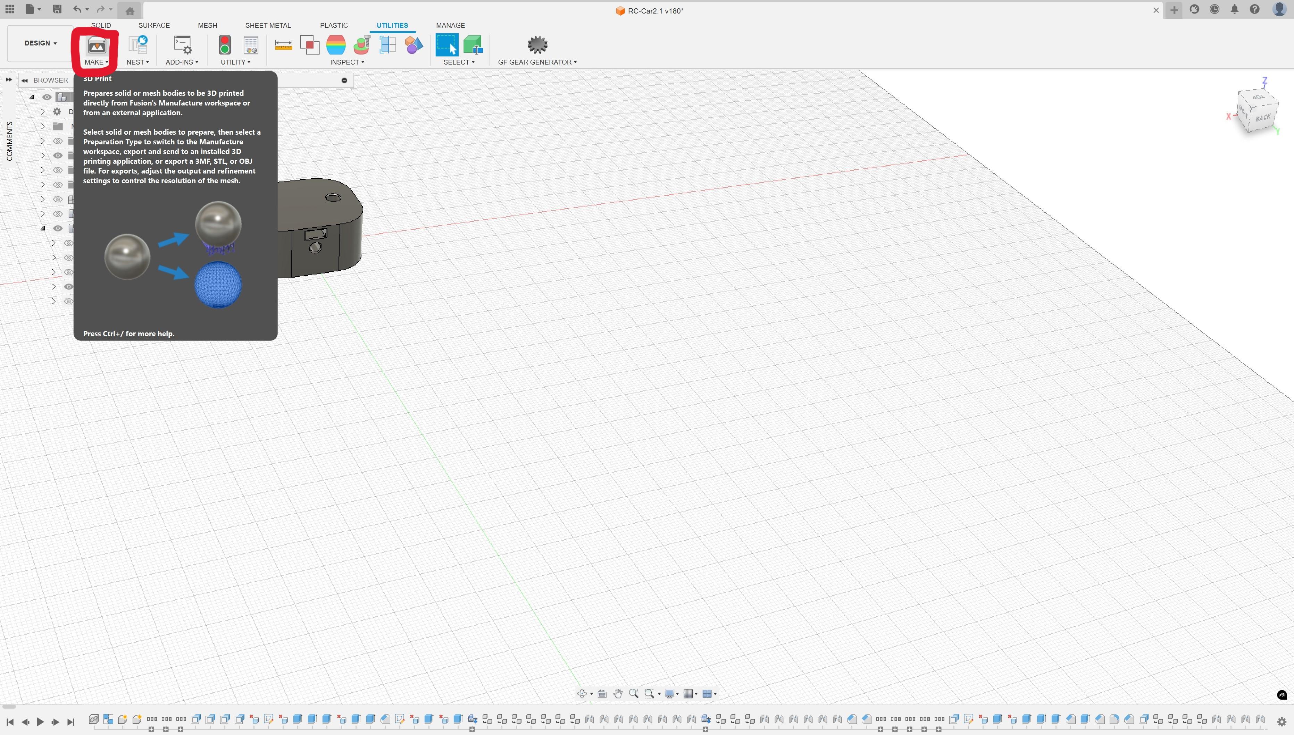Open a new design tab with plus
The width and height of the screenshot is (1294, 735).
(x=1174, y=10)
